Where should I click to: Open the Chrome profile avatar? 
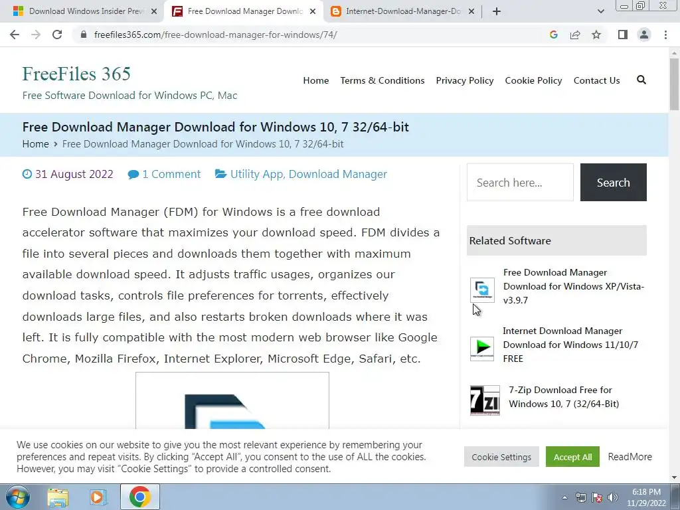pyautogui.click(x=644, y=35)
